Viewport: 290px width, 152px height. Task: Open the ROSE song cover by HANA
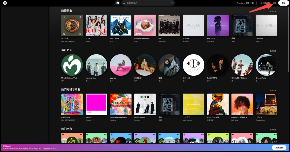click(96, 25)
